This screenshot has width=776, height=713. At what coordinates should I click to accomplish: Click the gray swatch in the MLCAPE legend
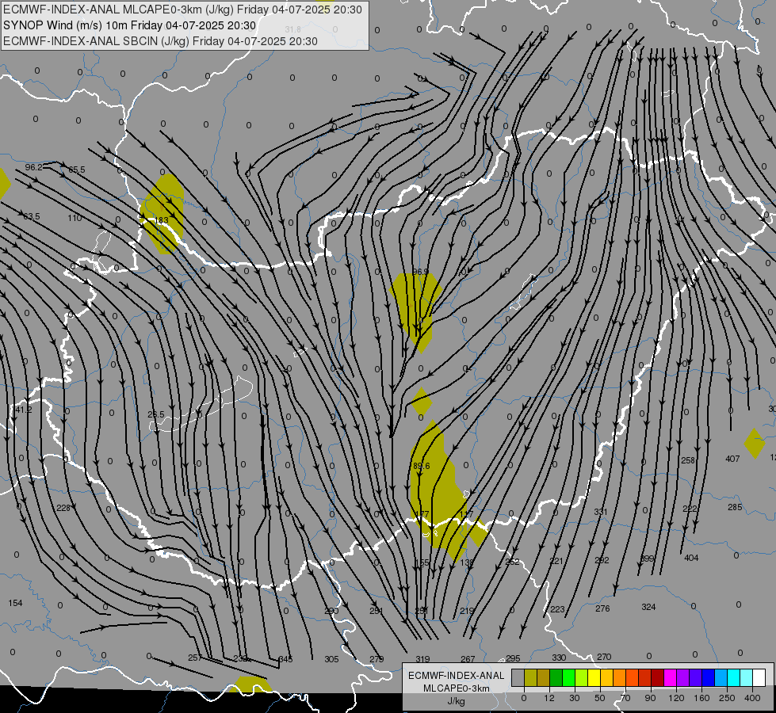click(x=518, y=678)
